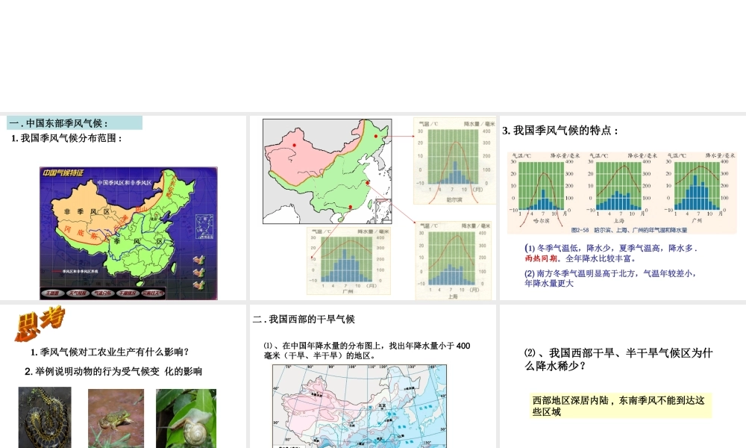The image size is (746, 448).
Task: Click the text 1. 我国季风气候分布范围
Action: pyautogui.click(x=67, y=138)
